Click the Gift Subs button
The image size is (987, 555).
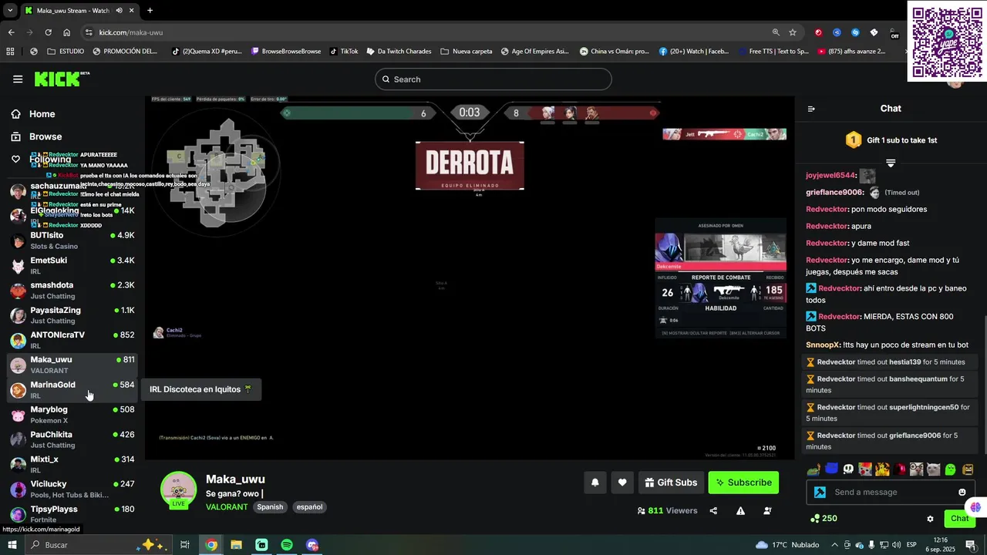pos(671,483)
